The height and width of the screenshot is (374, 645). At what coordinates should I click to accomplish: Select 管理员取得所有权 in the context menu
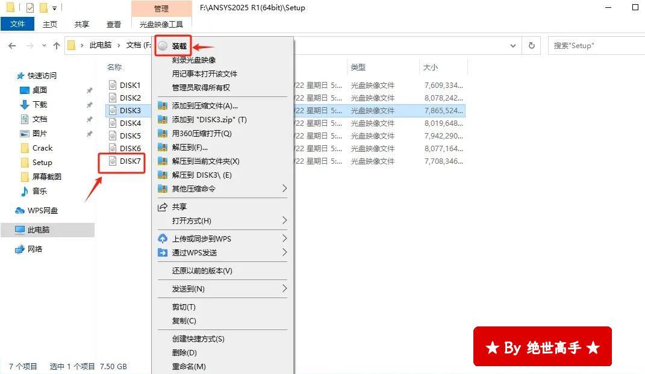coord(201,88)
